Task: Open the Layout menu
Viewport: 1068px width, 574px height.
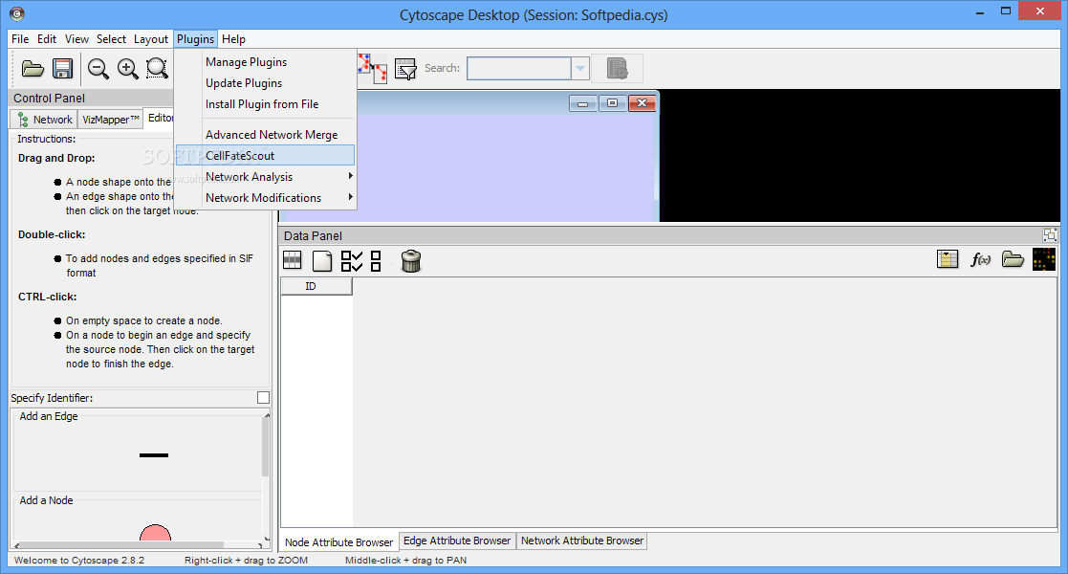Action: pos(150,39)
